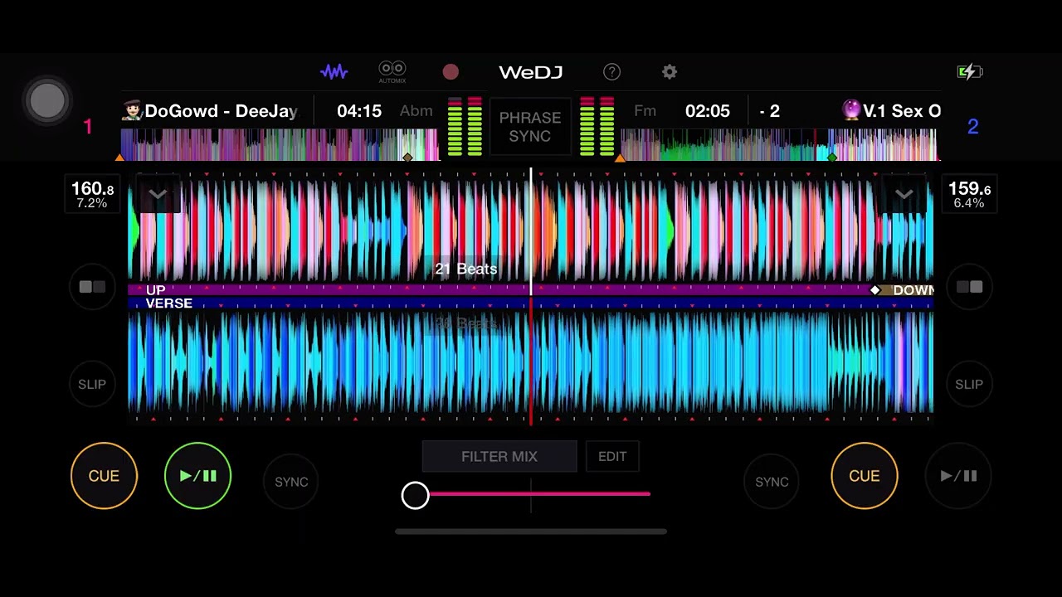1062x597 pixels.
Task: Jump within deck 1 overview waveform
Action: point(280,144)
